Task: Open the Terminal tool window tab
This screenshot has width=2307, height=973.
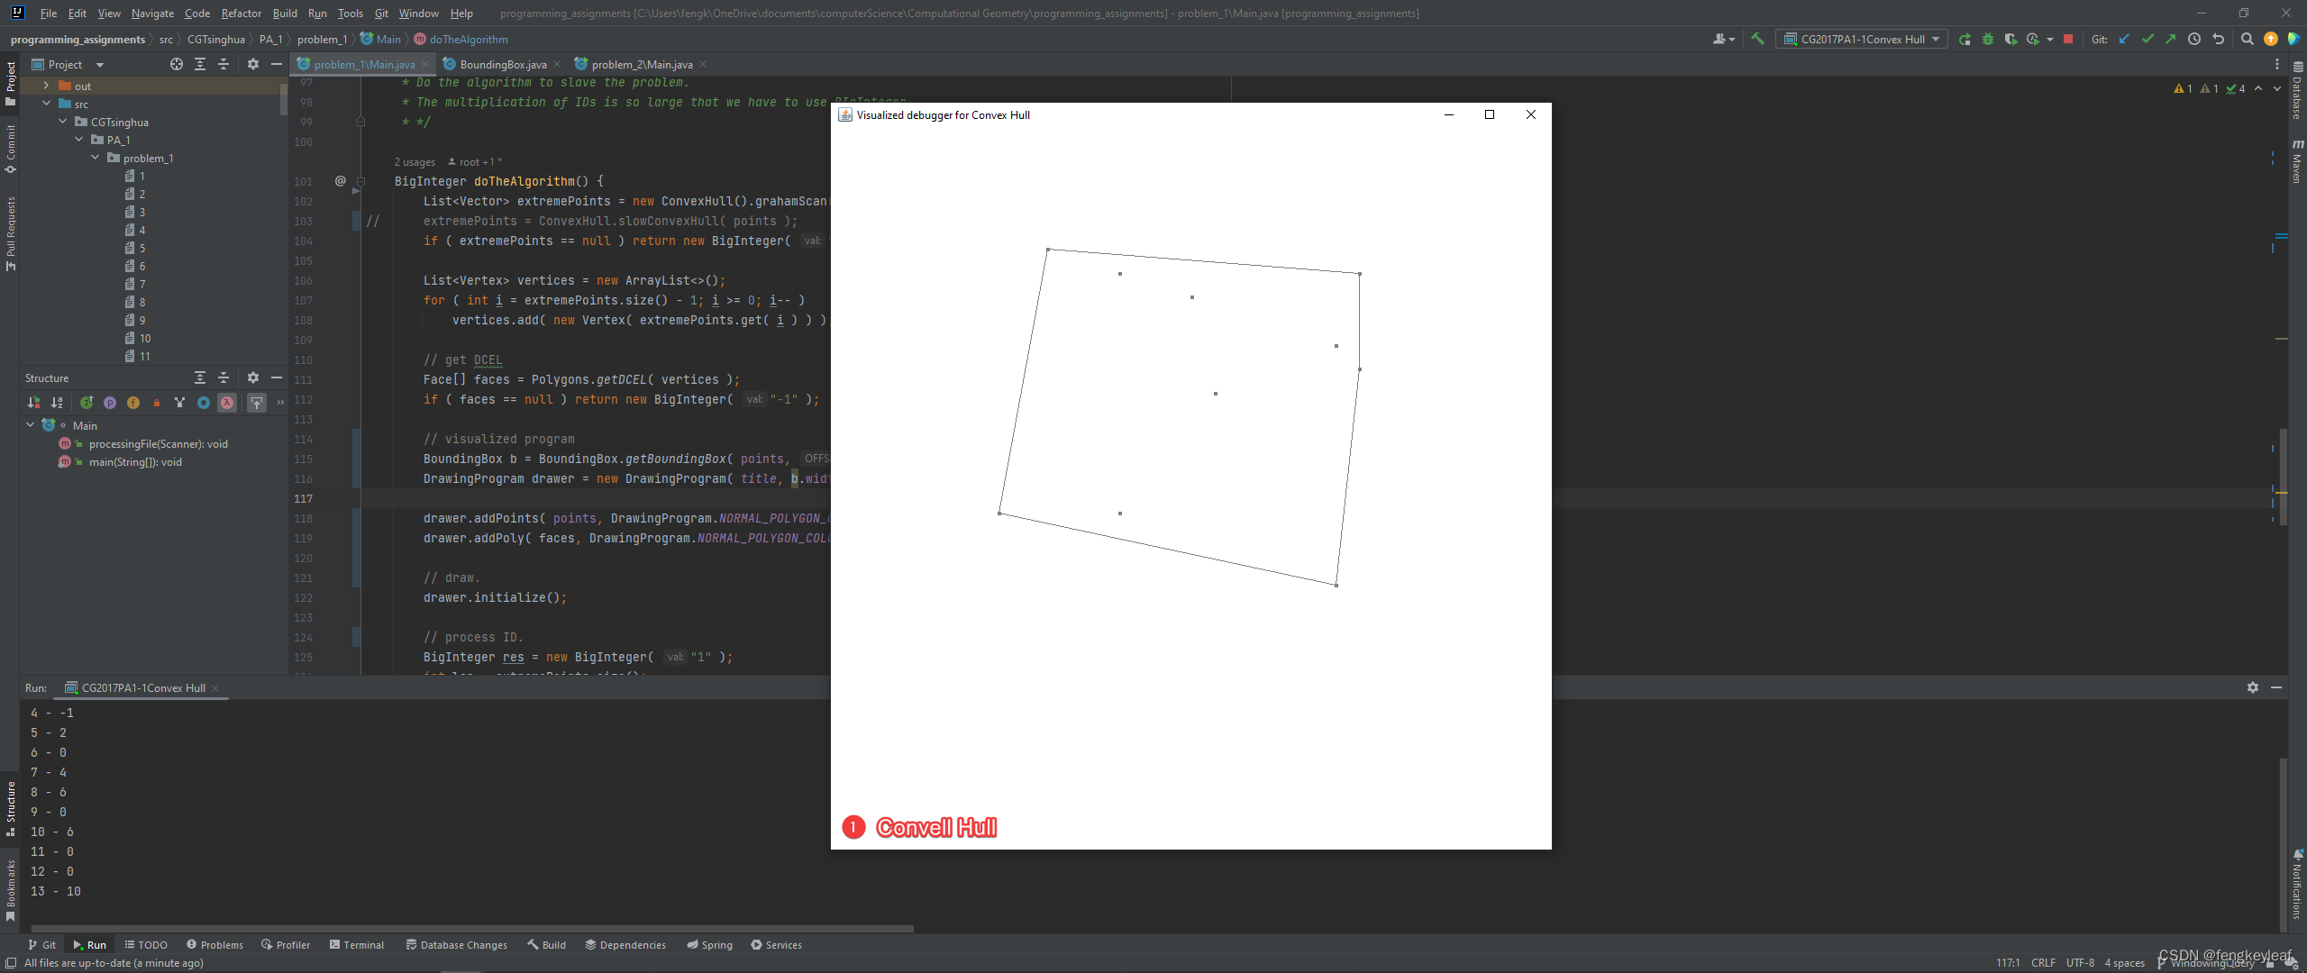Action: [357, 945]
